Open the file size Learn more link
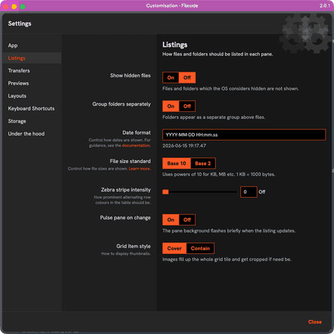This screenshot has height=334, width=334. coord(139,168)
